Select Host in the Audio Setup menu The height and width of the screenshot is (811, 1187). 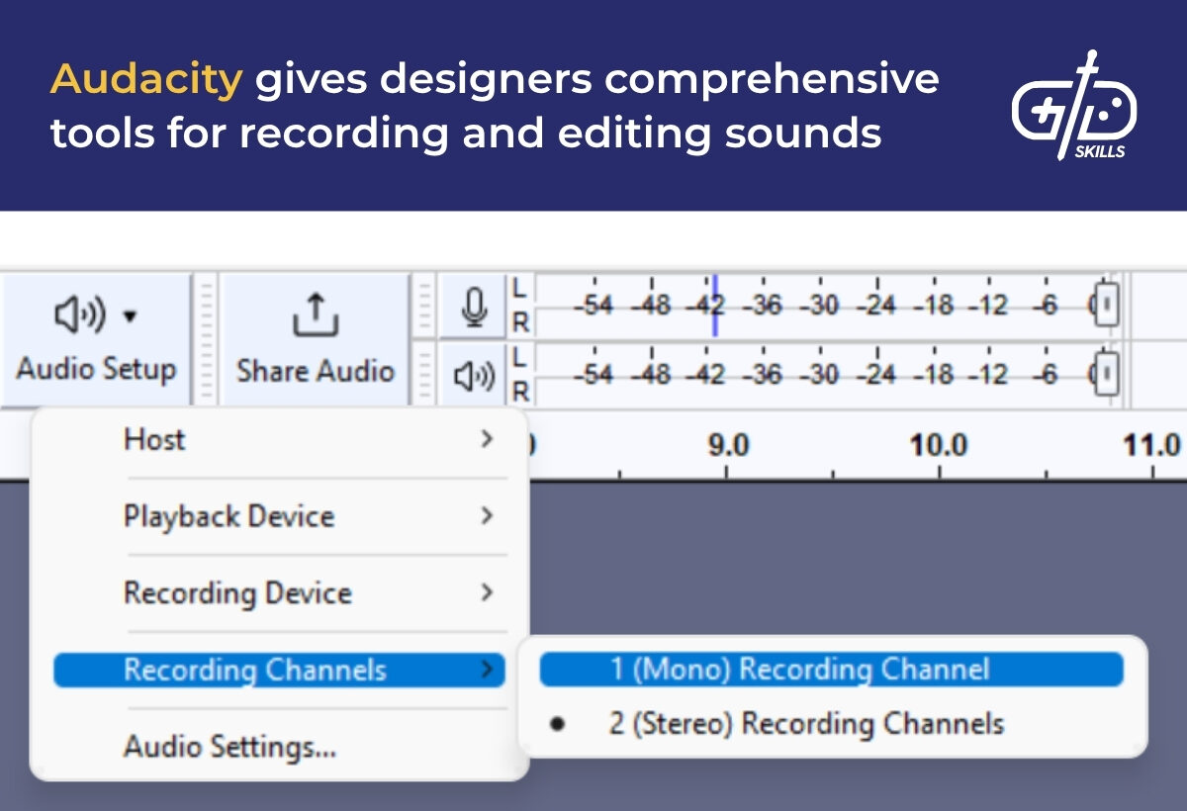(154, 439)
